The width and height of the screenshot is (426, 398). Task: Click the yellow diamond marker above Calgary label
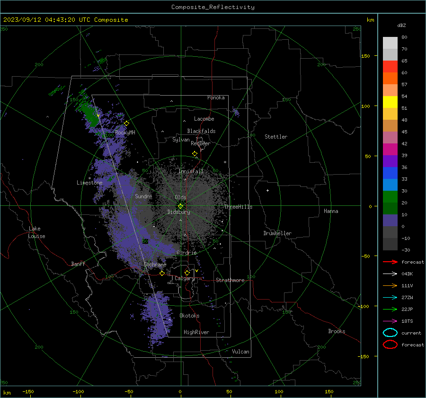[x=187, y=273]
